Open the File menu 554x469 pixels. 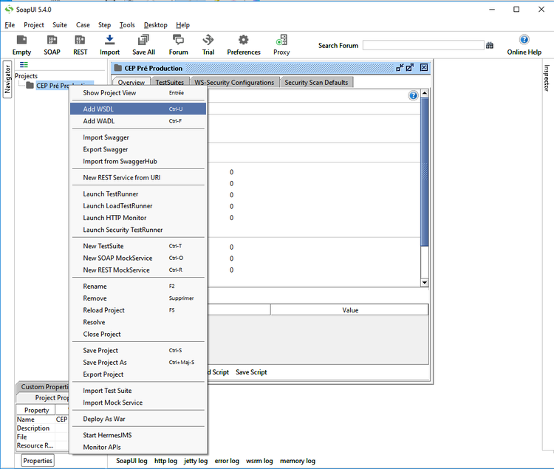(x=10, y=25)
